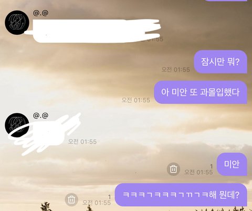Open the topmost @.@ profile avatar

[x=17, y=23]
